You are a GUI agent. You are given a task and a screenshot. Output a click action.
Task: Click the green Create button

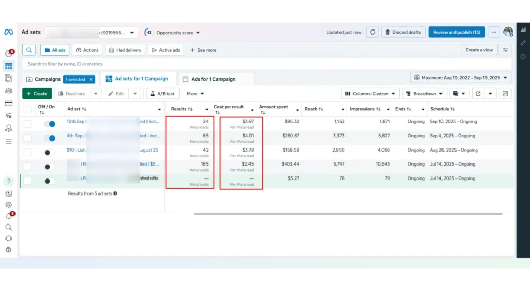click(x=37, y=94)
